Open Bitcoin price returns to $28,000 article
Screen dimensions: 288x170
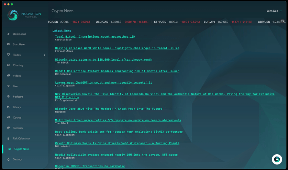pyautogui.click(x=103, y=60)
